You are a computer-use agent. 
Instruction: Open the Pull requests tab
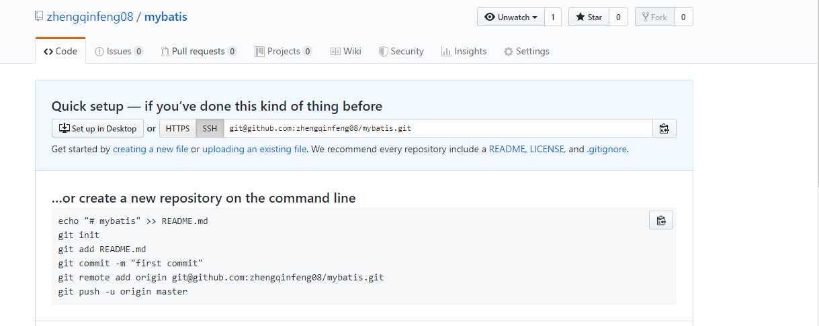(x=199, y=51)
